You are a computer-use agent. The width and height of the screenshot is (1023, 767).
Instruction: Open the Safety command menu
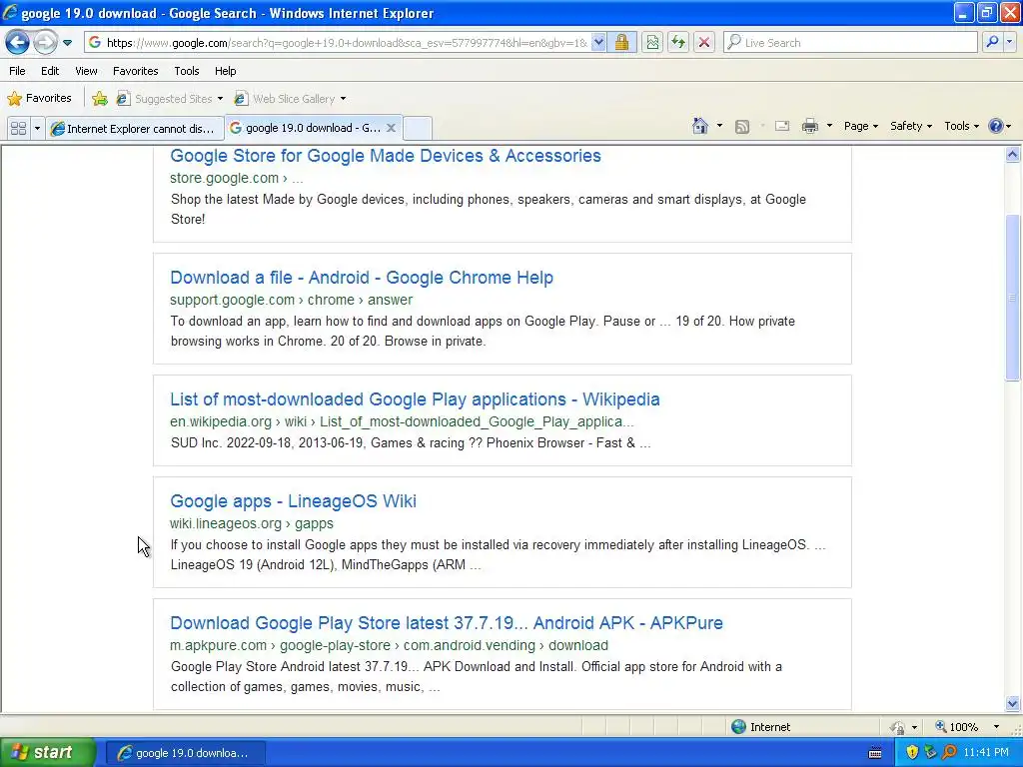(911, 126)
